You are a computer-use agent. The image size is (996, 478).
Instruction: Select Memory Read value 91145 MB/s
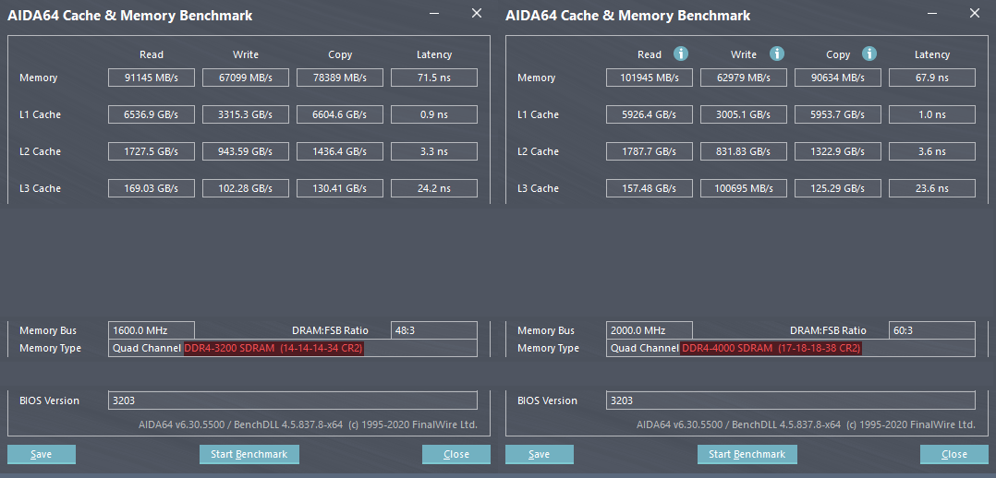click(152, 78)
